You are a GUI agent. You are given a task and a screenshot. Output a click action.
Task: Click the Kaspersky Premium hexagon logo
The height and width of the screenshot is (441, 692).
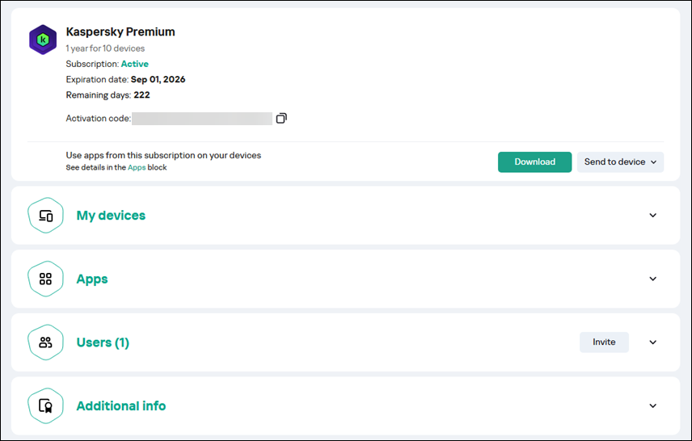click(x=43, y=40)
